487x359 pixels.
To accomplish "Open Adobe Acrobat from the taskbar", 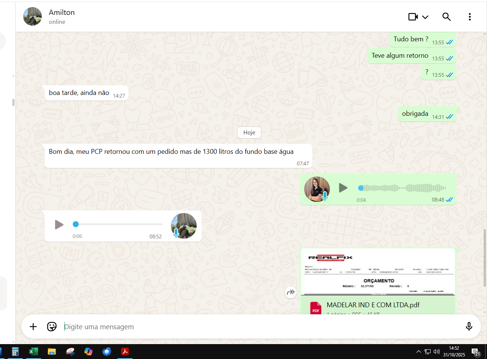I will pyautogui.click(x=125, y=352).
